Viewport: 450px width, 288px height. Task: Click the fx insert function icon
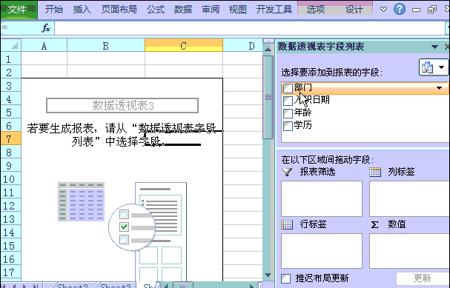pyautogui.click(x=46, y=28)
